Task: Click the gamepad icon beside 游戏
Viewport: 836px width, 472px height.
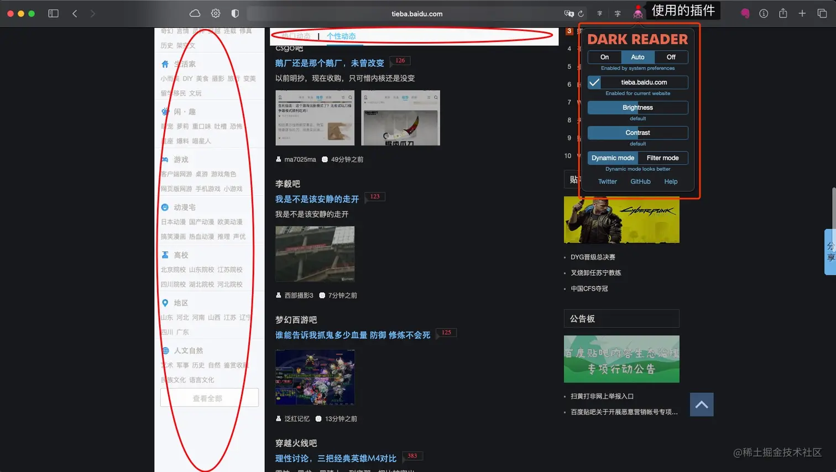Action: [165, 159]
